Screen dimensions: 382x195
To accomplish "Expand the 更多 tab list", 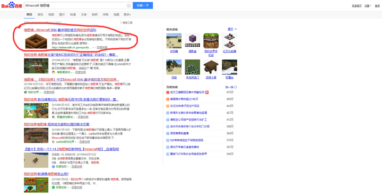I will pos(127,15).
